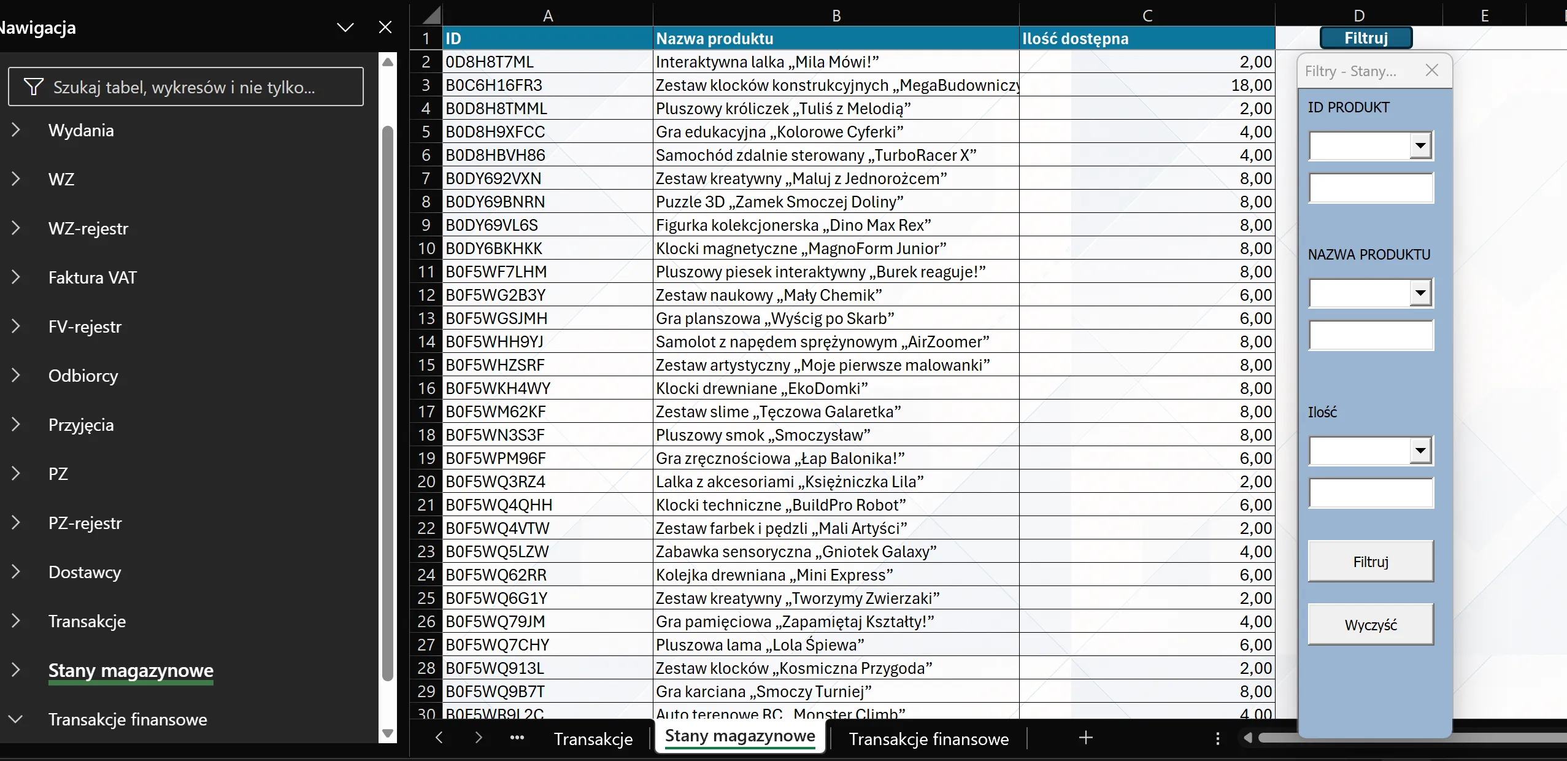Viewport: 1567px width, 761px height.
Task: Close the Filtry - Stany dialog
Action: point(1432,71)
